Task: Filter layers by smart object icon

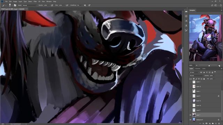Action: pos(212,73)
